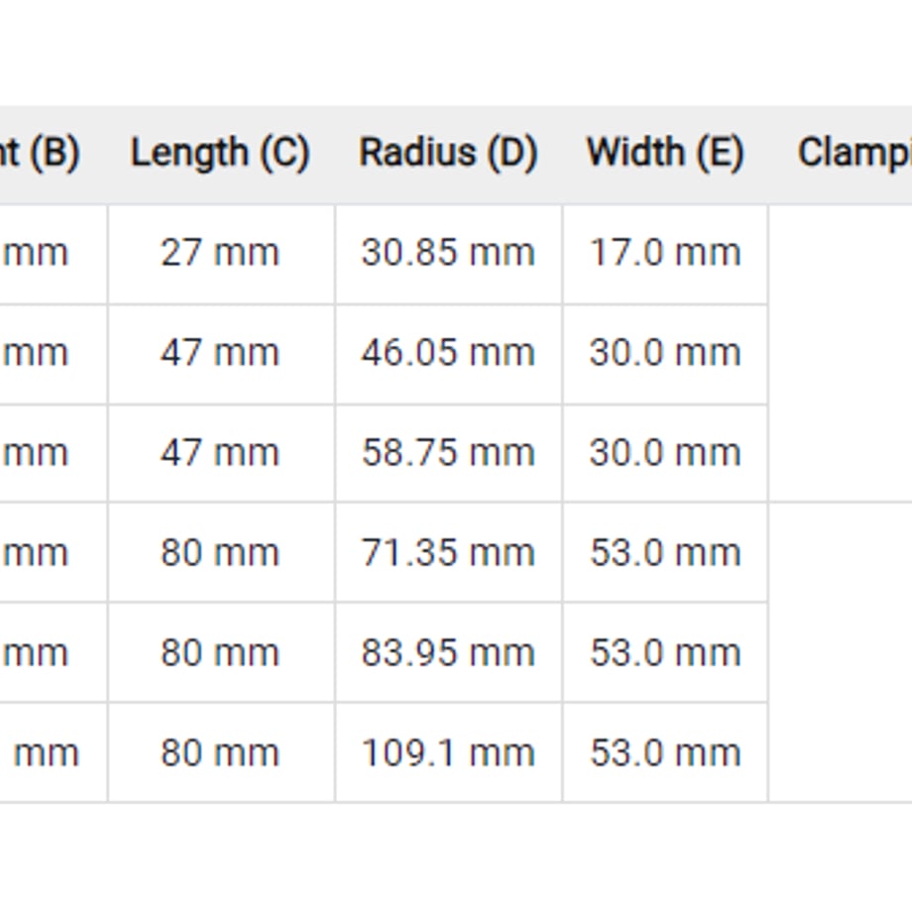Click the 58.75 mm radius value

click(x=448, y=453)
